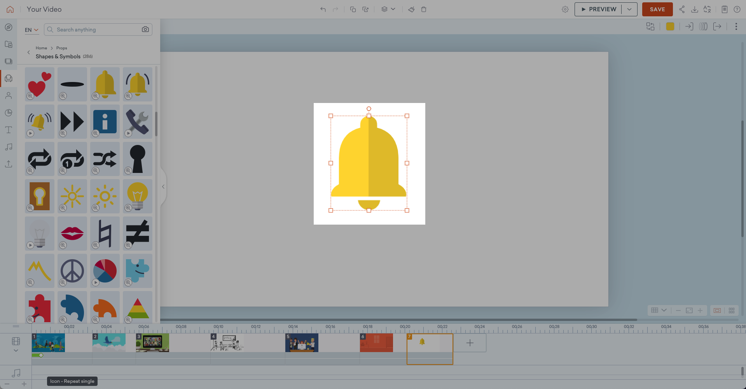746x389 pixels.
Task: Undo the last action
Action: (x=323, y=9)
